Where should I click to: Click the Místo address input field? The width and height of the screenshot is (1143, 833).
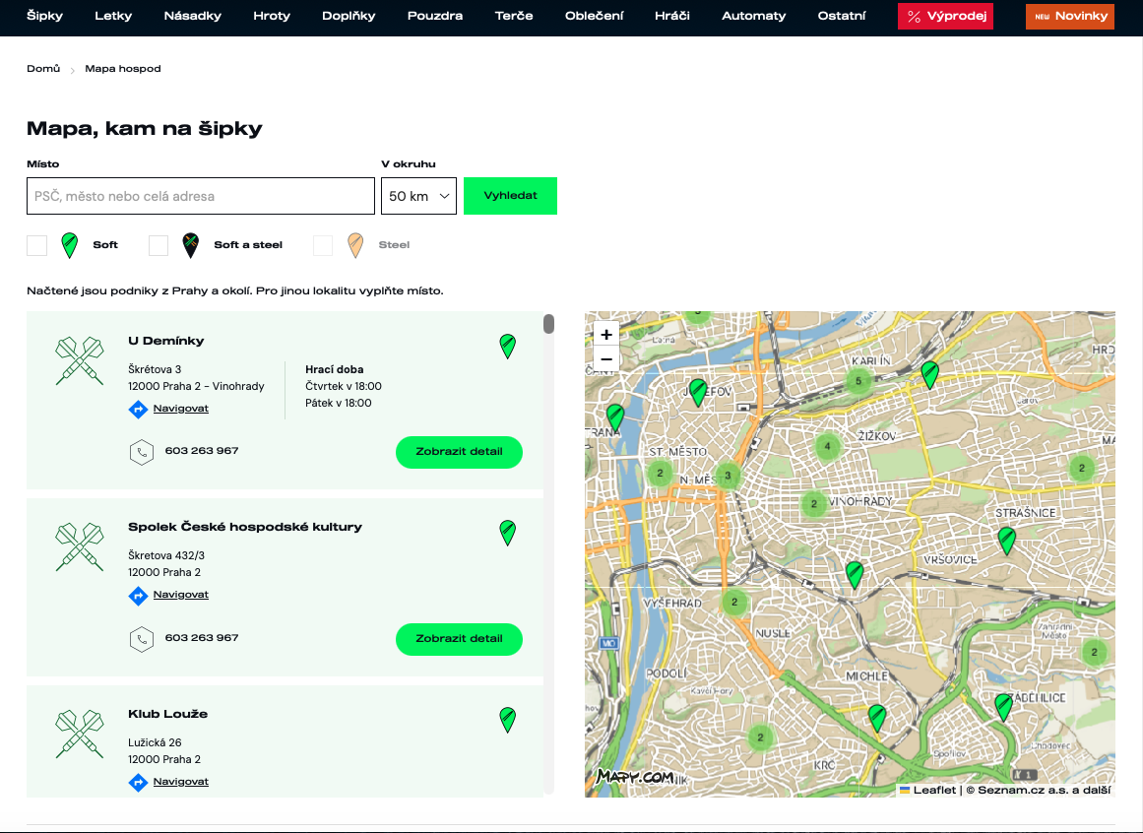point(201,196)
